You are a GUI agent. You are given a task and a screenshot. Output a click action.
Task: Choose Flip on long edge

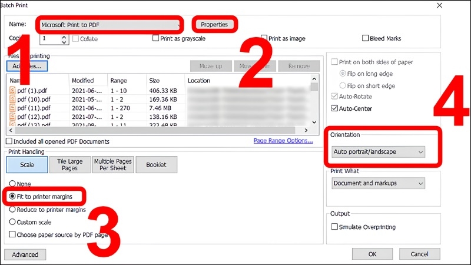[x=343, y=73]
